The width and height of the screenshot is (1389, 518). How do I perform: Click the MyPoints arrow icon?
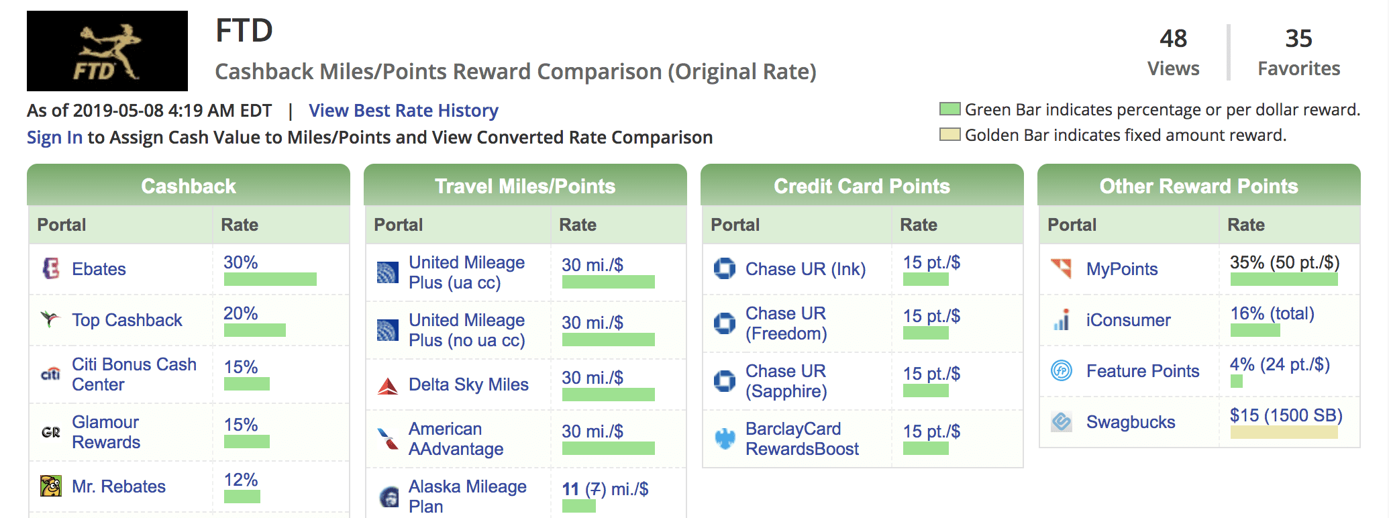click(x=1062, y=268)
